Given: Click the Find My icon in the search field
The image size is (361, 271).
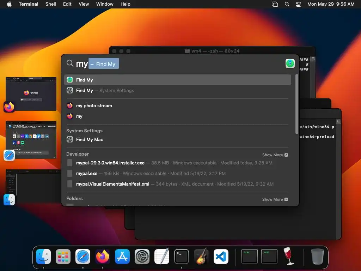Looking at the screenshot, I should [x=290, y=64].
